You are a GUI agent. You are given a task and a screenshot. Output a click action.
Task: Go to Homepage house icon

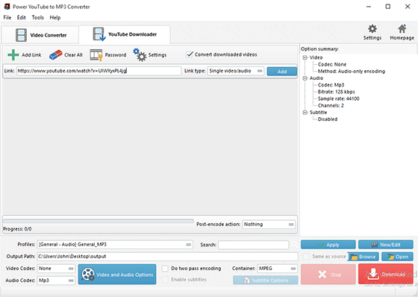click(402, 28)
